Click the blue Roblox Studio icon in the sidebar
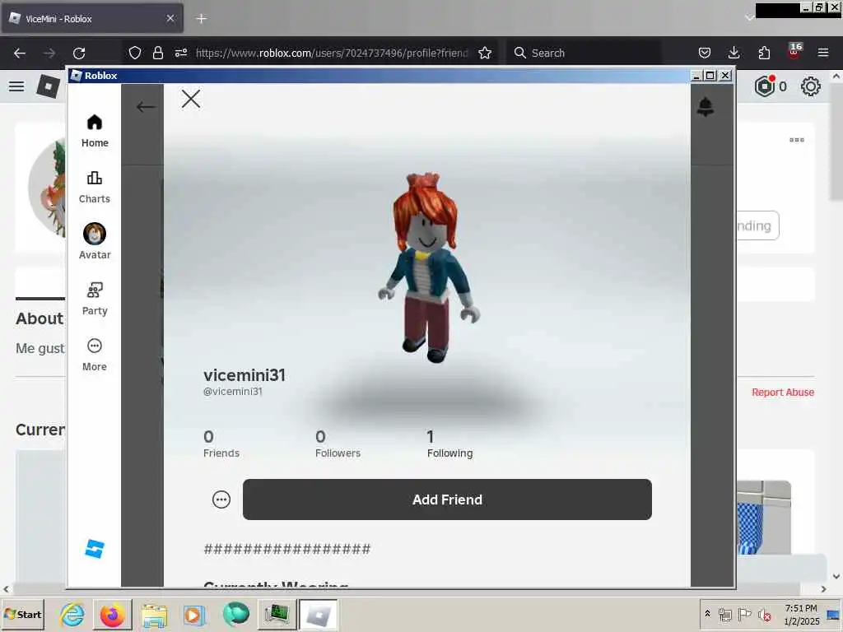 click(95, 549)
